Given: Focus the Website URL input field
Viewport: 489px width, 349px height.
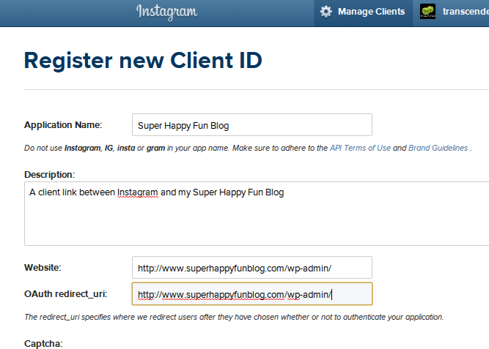Looking at the screenshot, I should coord(252,268).
